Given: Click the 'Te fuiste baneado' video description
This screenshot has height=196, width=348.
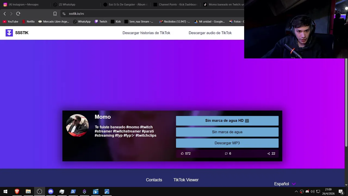Looking at the screenshot, I should 126,131.
